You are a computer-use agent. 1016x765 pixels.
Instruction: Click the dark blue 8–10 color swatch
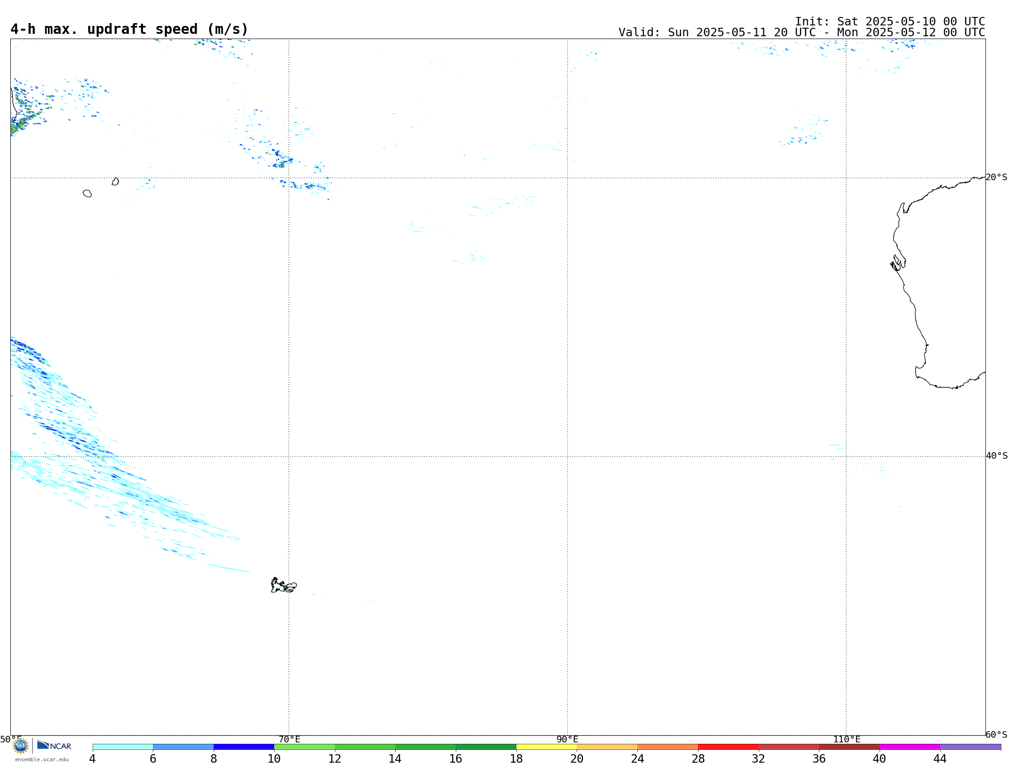(244, 747)
